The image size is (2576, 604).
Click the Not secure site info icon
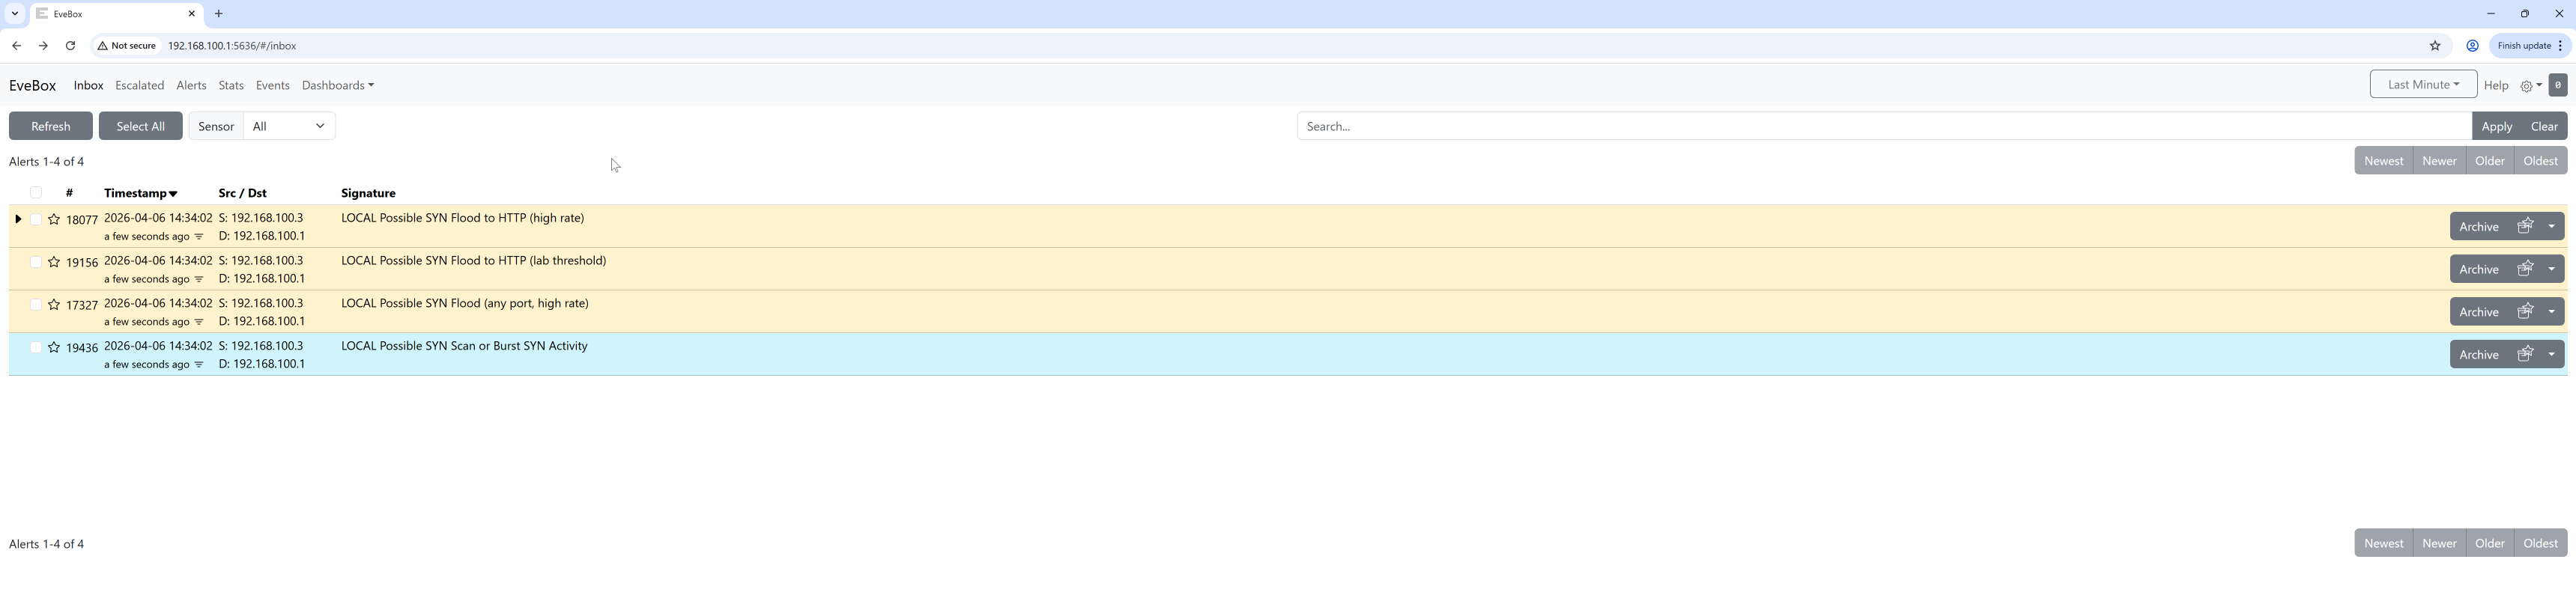[127, 46]
